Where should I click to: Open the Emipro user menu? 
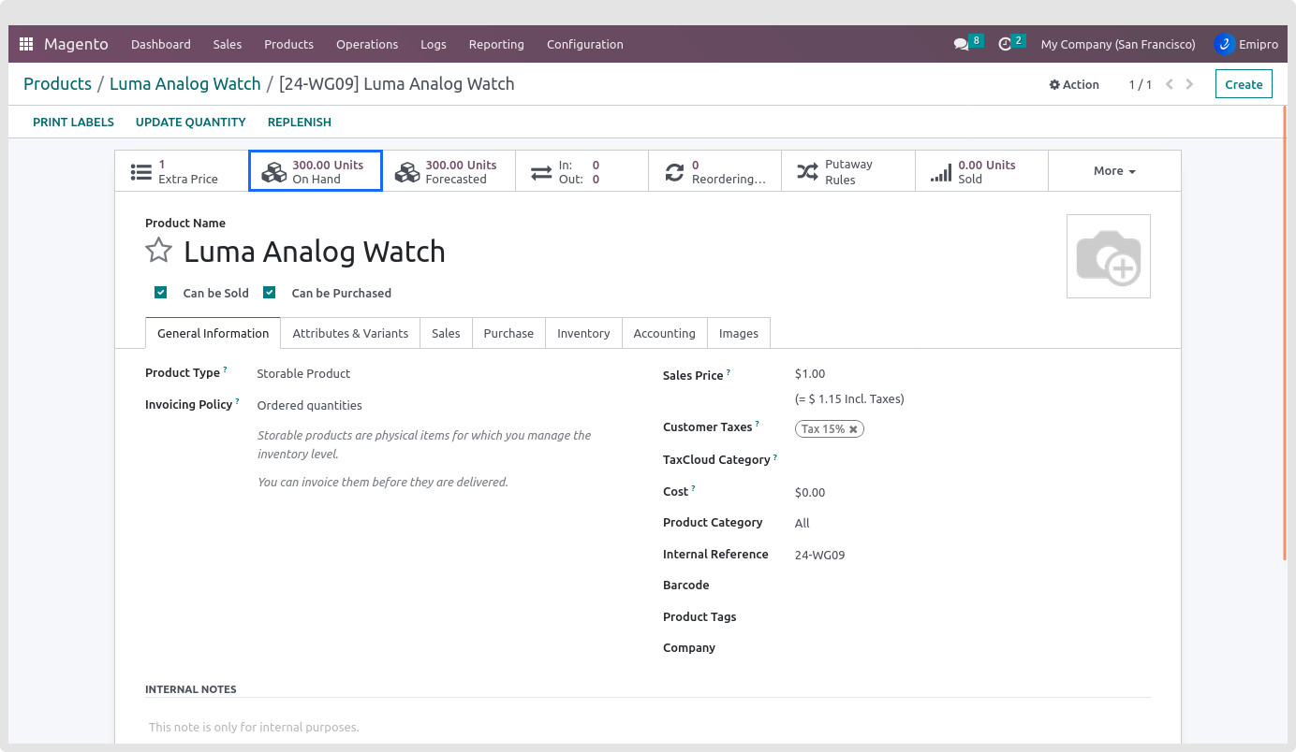point(1245,44)
